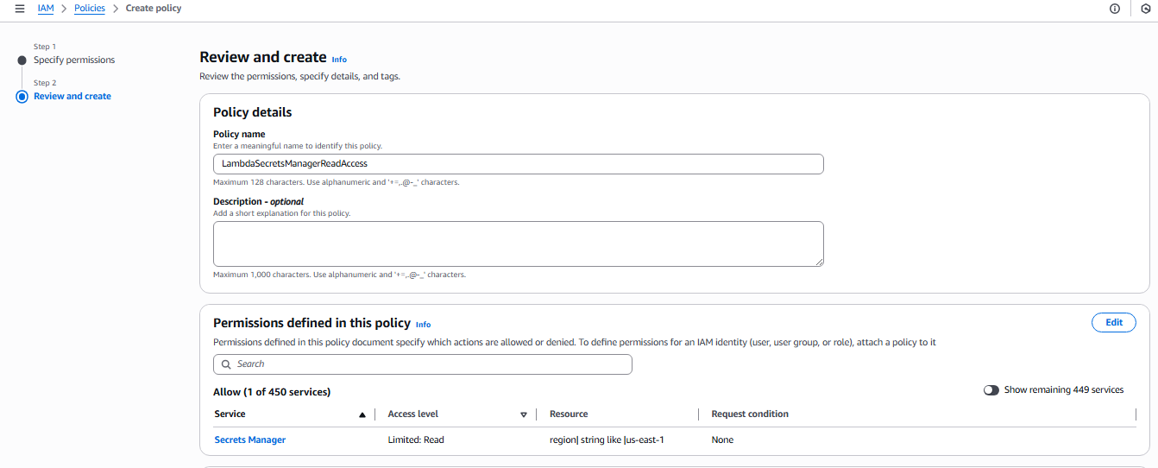Click the Policy details heading
The image size is (1158, 468).
253,112
